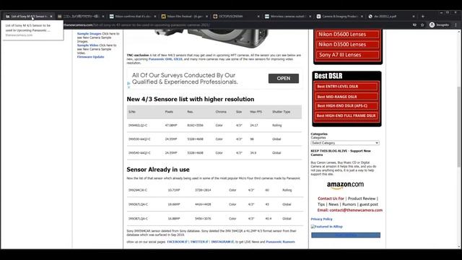Close the 'List of Sony M 4/3 Sensor' tab
Viewport: 462px width, 260px height.
point(51,17)
